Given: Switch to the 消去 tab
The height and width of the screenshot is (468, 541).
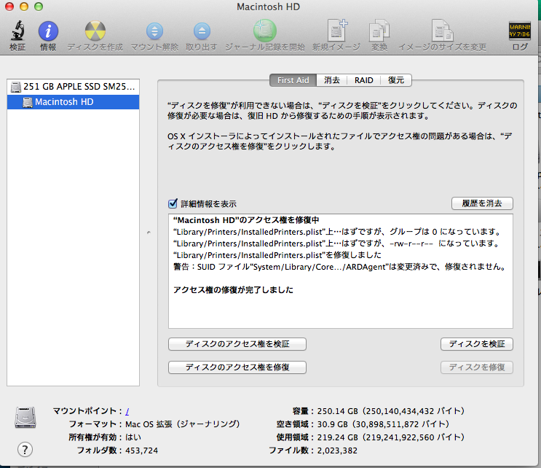Looking at the screenshot, I should coord(332,80).
